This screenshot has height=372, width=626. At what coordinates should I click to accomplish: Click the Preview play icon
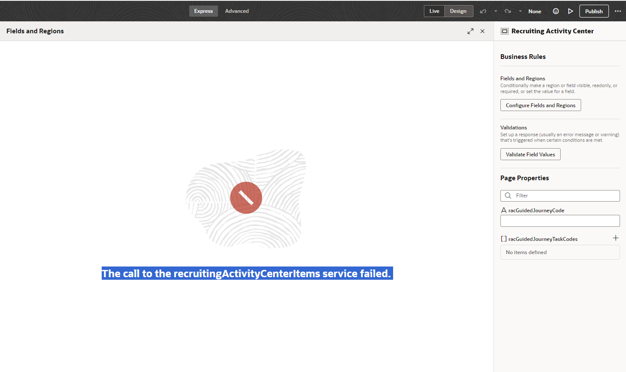pyautogui.click(x=570, y=11)
